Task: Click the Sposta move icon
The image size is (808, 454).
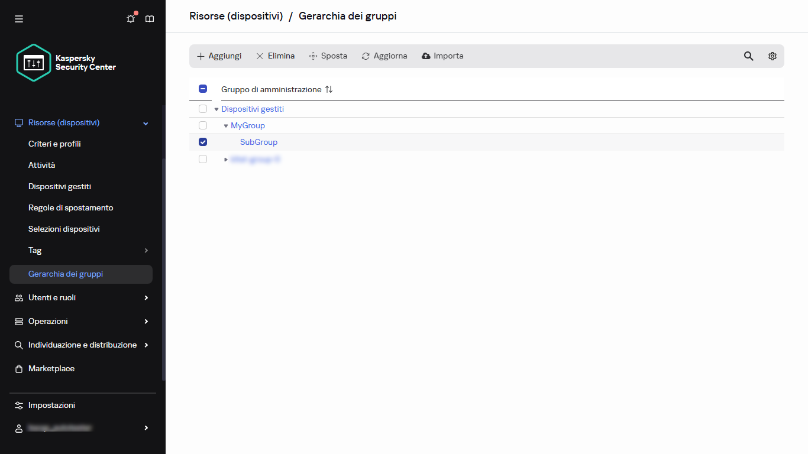Action: coord(312,56)
